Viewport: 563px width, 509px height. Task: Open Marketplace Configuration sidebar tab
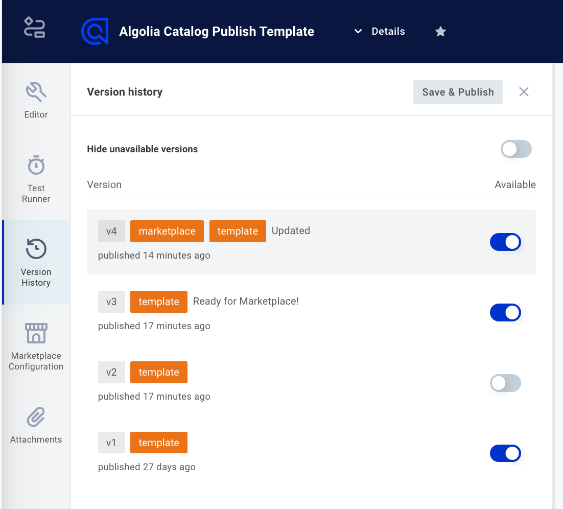[36, 346]
